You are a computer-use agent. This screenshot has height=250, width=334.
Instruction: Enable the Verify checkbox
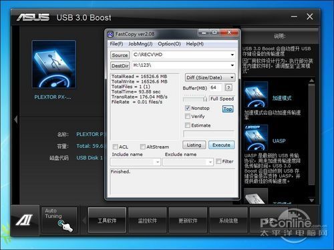coord(188,116)
